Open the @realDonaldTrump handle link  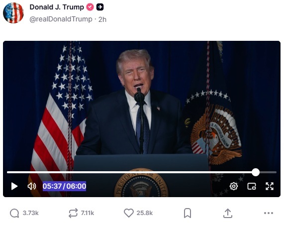coord(61,19)
